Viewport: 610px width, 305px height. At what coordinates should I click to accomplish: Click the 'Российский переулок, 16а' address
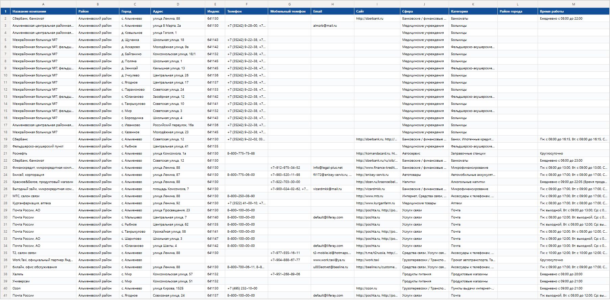[178, 125]
